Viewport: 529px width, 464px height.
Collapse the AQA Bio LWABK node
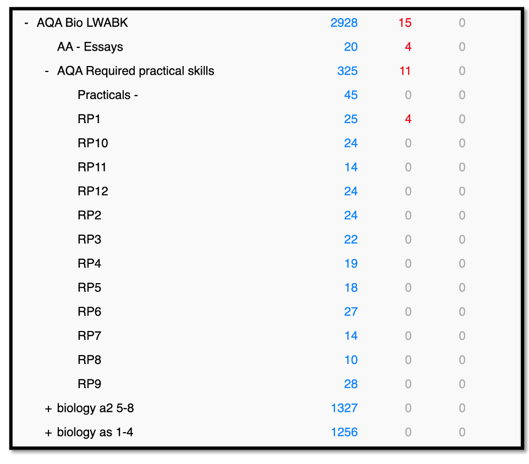(25, 23)
